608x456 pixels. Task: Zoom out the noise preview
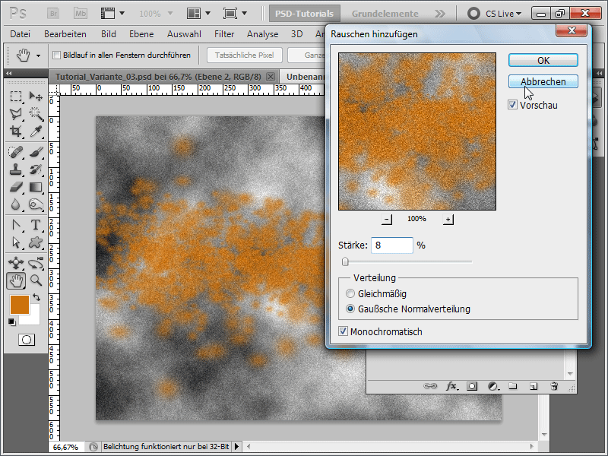386,220
